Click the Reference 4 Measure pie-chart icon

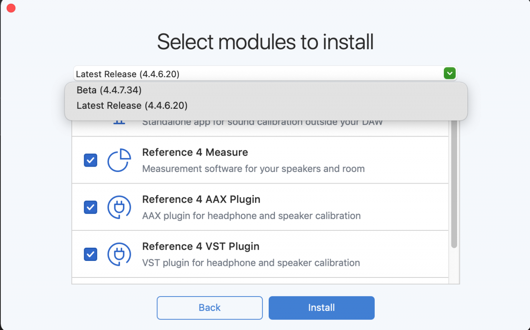coord(119,160)
